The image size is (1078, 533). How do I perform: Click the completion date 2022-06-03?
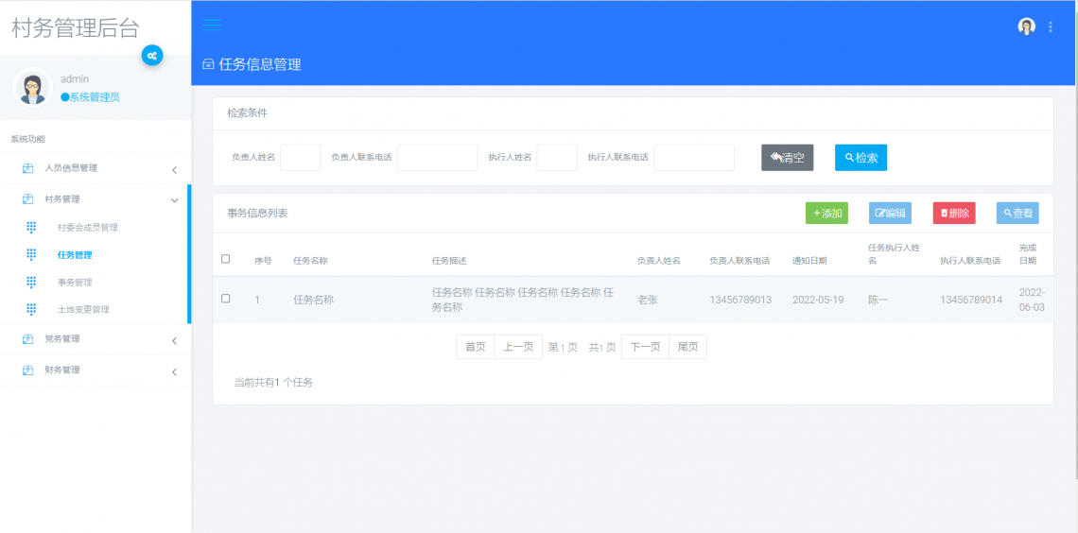1032,301
